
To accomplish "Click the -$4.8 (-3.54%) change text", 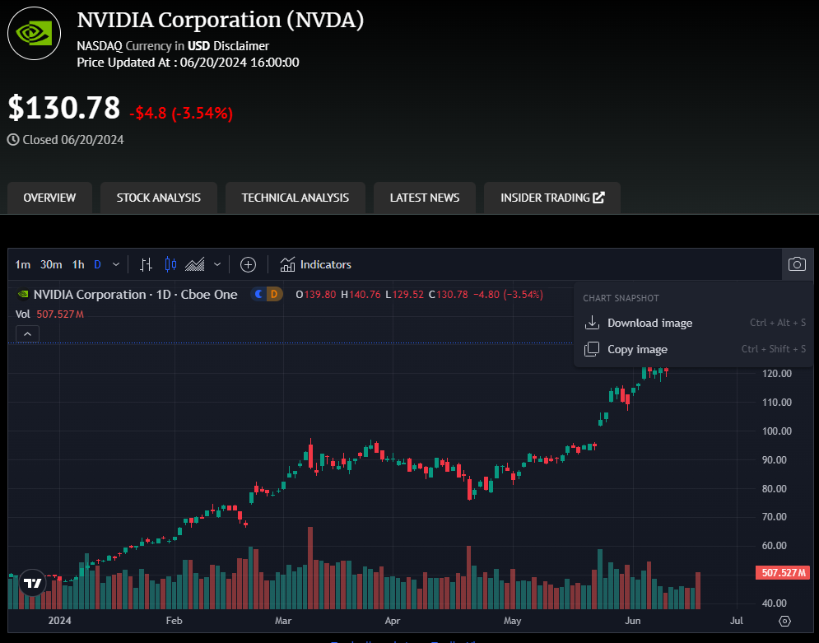I will pos(181,113).
